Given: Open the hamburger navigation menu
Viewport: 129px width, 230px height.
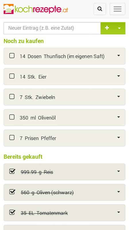Looking at the screenshot, I should click(118, 9).
